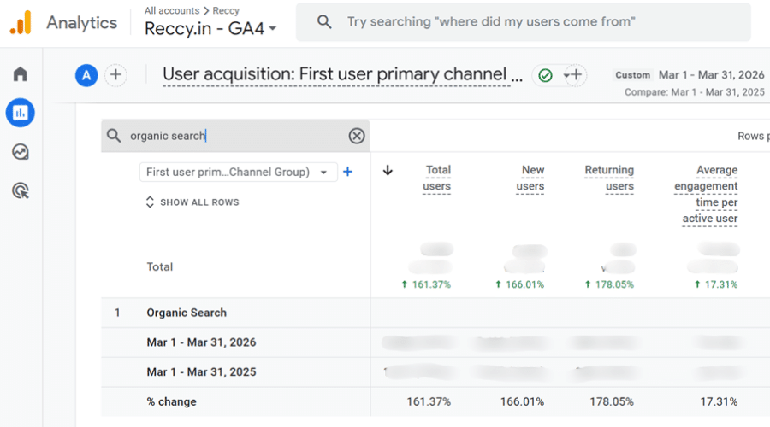Open the Reccy.in - GA4 property selector
The width and height of the screenshot is (770, 427).
(210, 28)
